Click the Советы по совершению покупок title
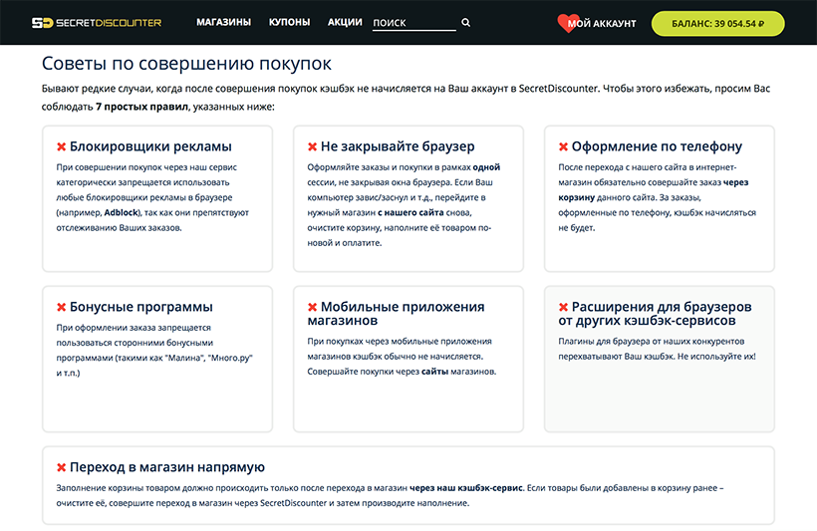 [186, 64]
